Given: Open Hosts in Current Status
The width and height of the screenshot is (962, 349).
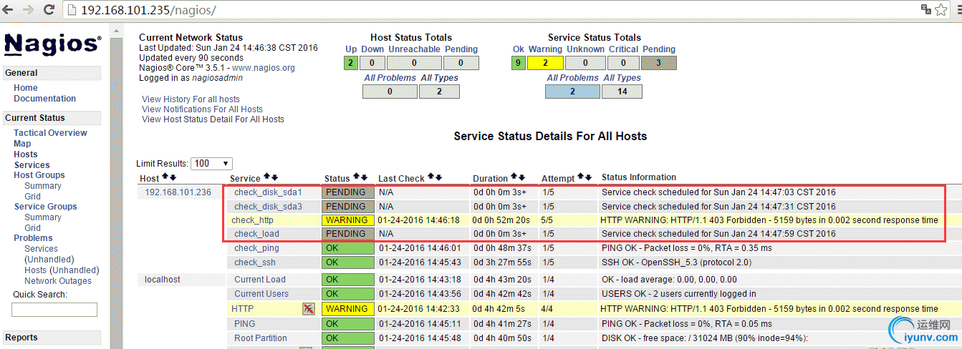Looking at the screenshot, I should [x=26, y=154].
